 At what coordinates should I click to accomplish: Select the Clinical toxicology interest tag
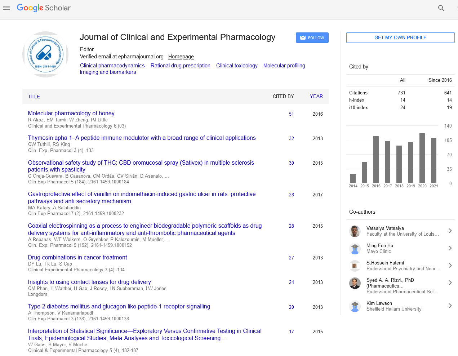[237, 66]
